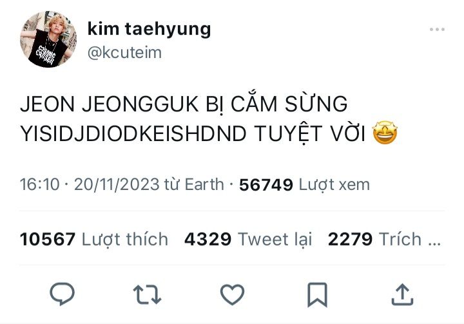View the 10567 Lượt thích list
This screenshot has width=464, height=324.
click(94, 239)
